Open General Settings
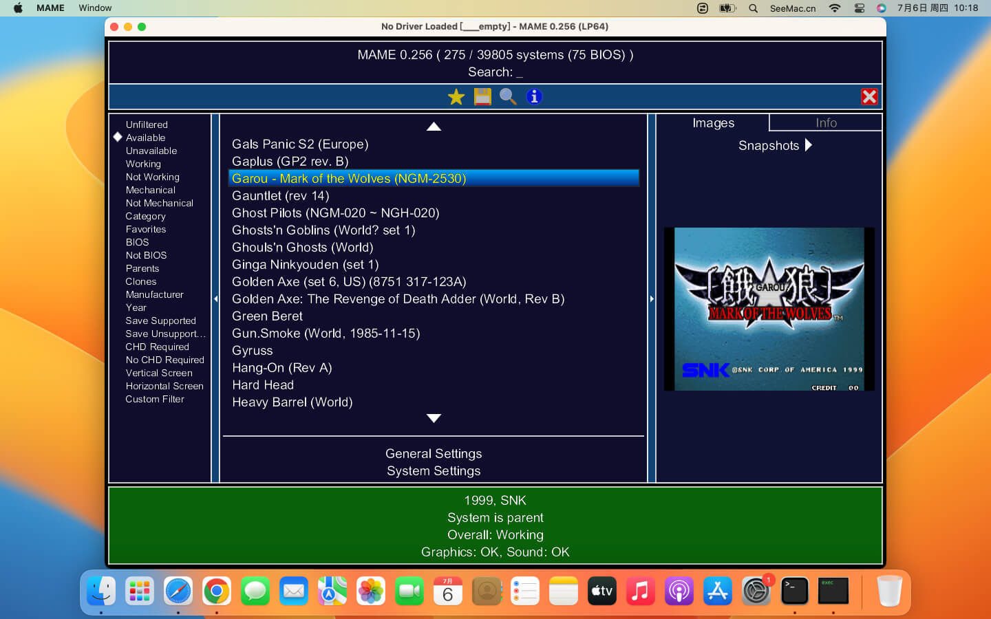991x619 pixels. 434,453
